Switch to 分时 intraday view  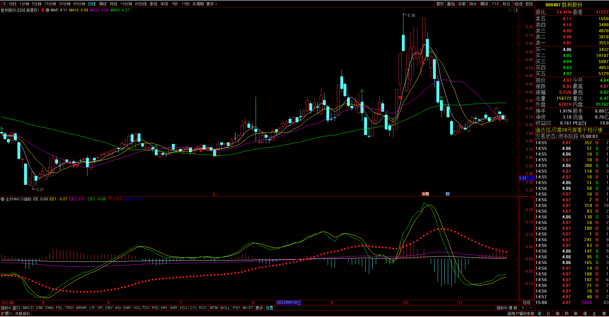[x=13, y=4]
